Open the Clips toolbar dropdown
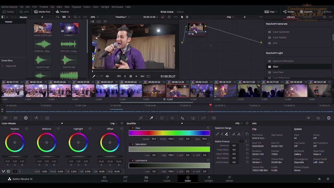This screenshot has height=188, width=334. [271, 12]
